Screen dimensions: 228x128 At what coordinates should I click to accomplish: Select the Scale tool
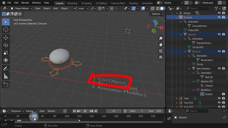click(x=6, y=53)
